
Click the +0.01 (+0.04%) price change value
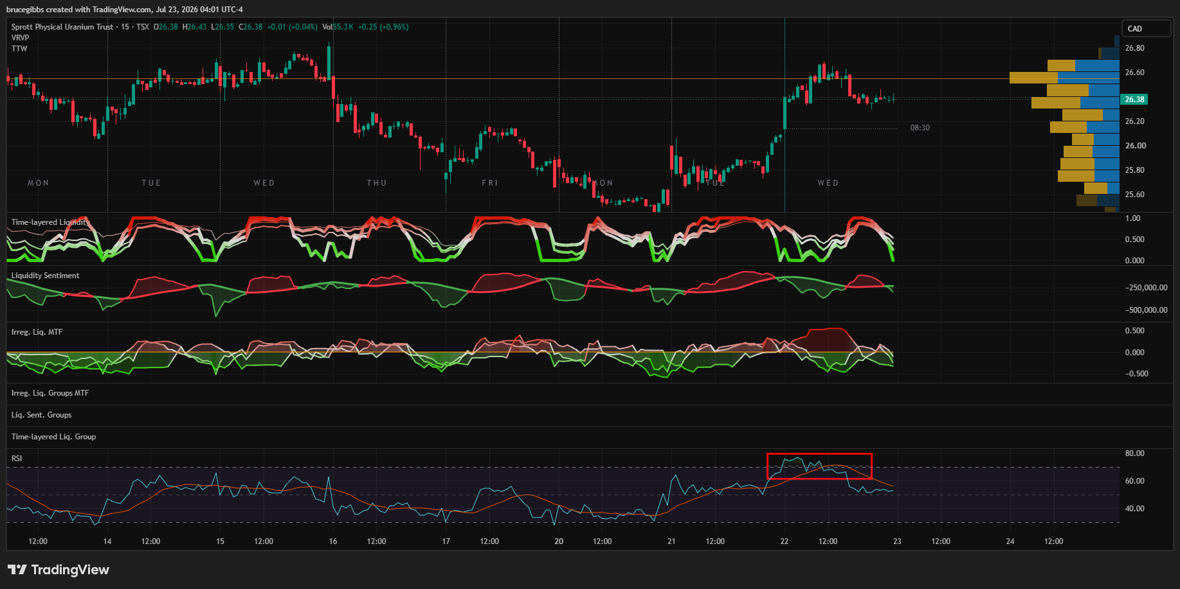[293, 27]
